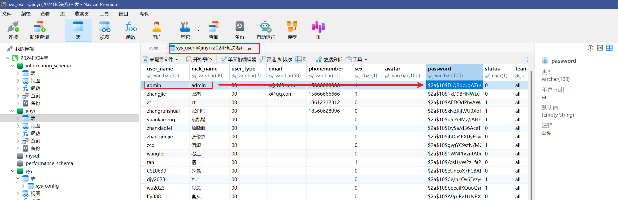The width and height of the screenshot is (618, 200).
Task: Open the 工具 menu in menu bar
Action: [104, 14]
